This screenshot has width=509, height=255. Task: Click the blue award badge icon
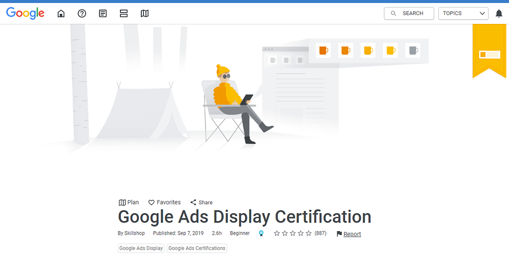tap(261, 233)
